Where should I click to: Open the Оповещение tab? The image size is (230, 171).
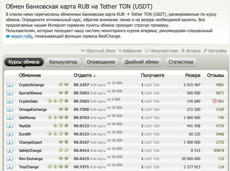click(x=101, y=62)
